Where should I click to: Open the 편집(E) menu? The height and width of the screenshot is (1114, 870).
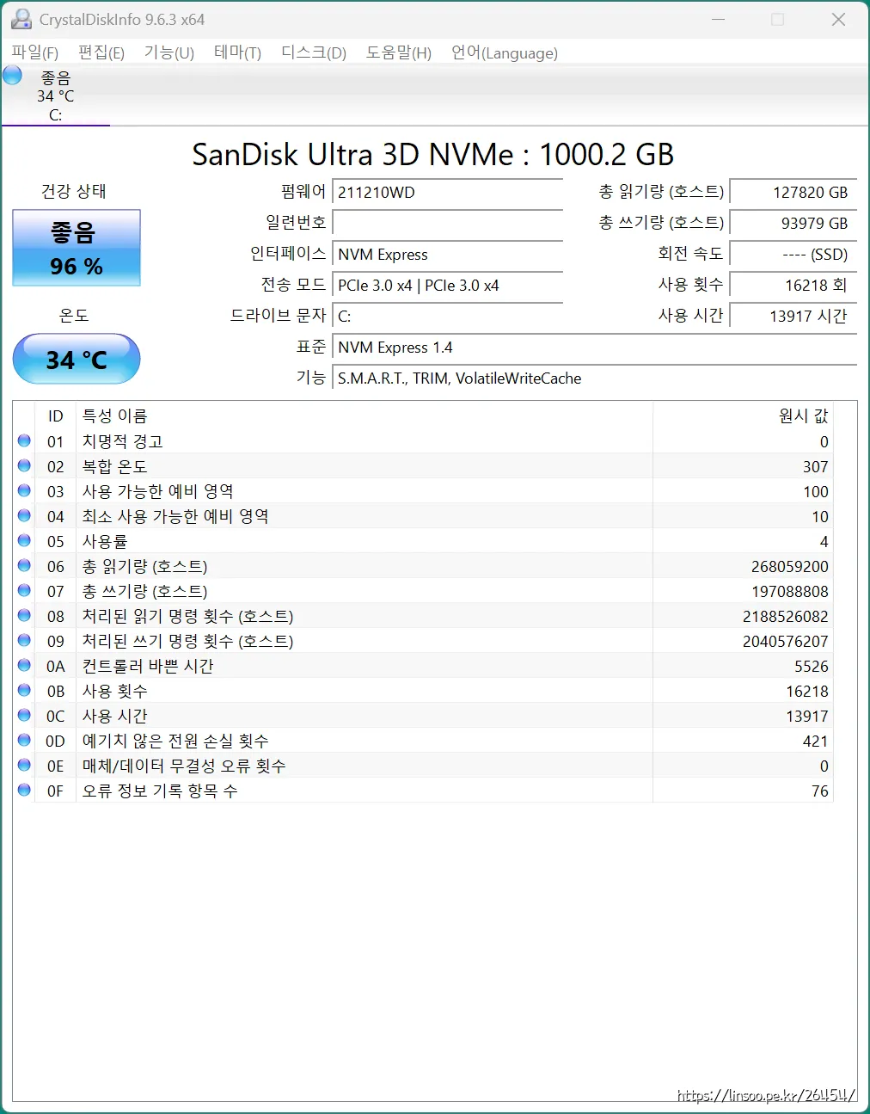(101, 52)
